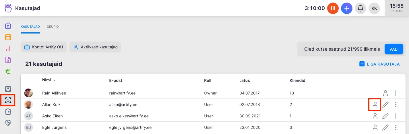This screenshot has height=134, width=409.
Task: Click the edit pencil for Allan Kolk
Action: [x=385, y=105]
